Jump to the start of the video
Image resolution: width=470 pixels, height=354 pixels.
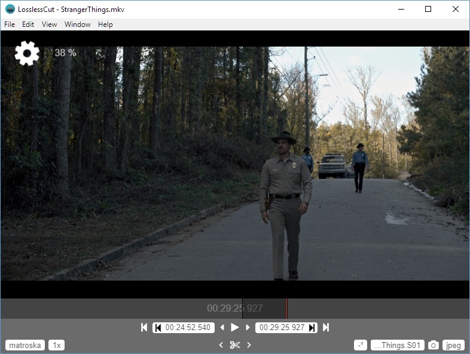[144, 328]
